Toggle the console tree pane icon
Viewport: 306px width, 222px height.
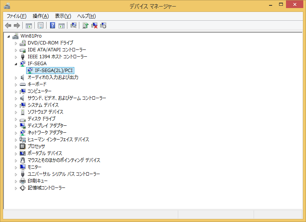(28, 26)
